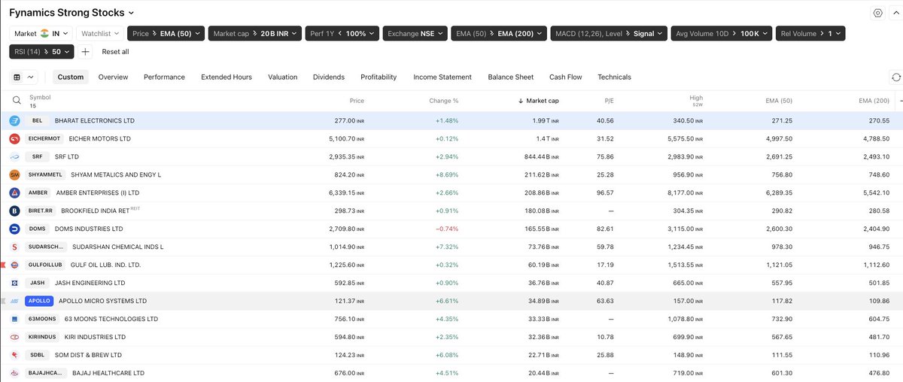Sort by EMA (200) column header
Screen dimensions: 903x382
(874, 100)
